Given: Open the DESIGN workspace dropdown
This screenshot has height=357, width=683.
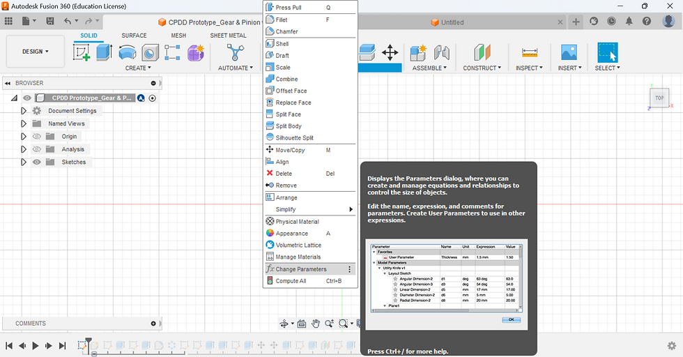Looking at the screenshot, I should coord(36,52).
